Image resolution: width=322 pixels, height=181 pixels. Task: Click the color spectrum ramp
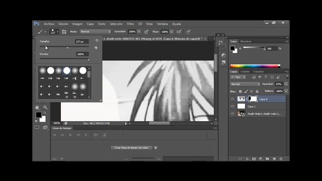coord(255,66)
